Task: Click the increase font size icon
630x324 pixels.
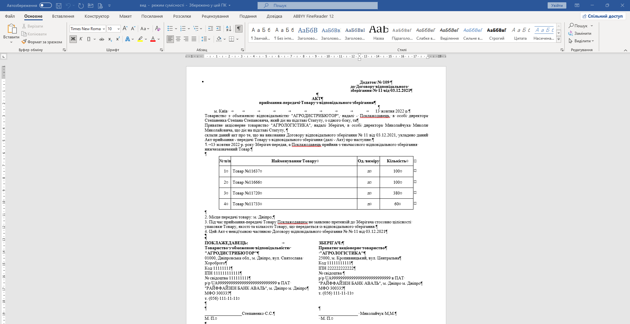Action: point(125,29)
